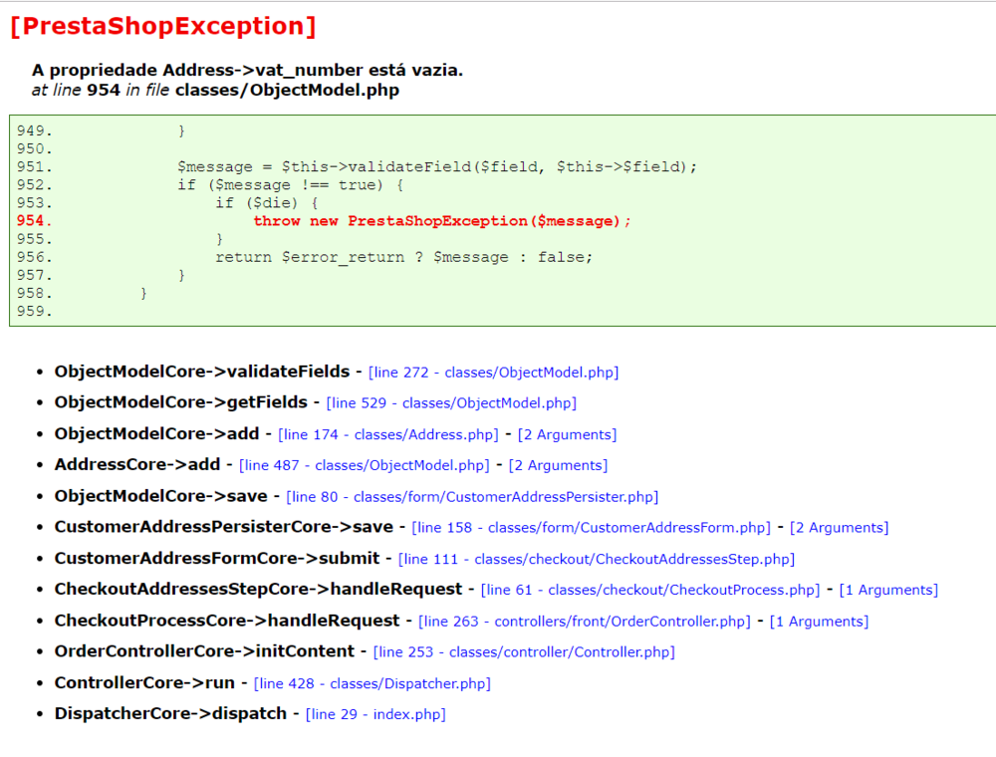The image size is (996, 757).
Task: Click 'CheckoutProcessCore->handleRequest' trace entry
Action: [227, 621]
